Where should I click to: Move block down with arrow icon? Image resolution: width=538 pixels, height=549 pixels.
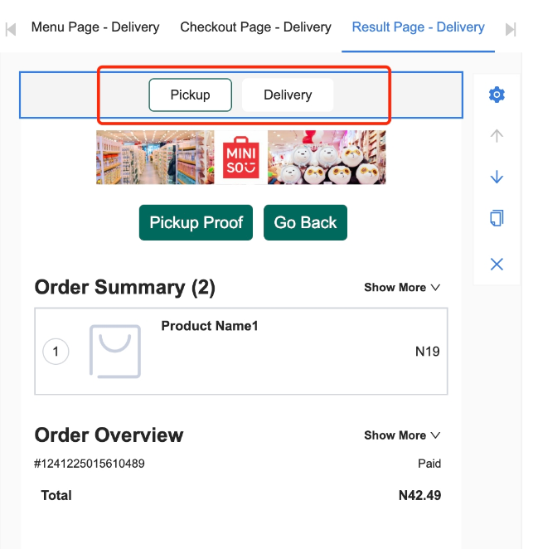[497, 177]
